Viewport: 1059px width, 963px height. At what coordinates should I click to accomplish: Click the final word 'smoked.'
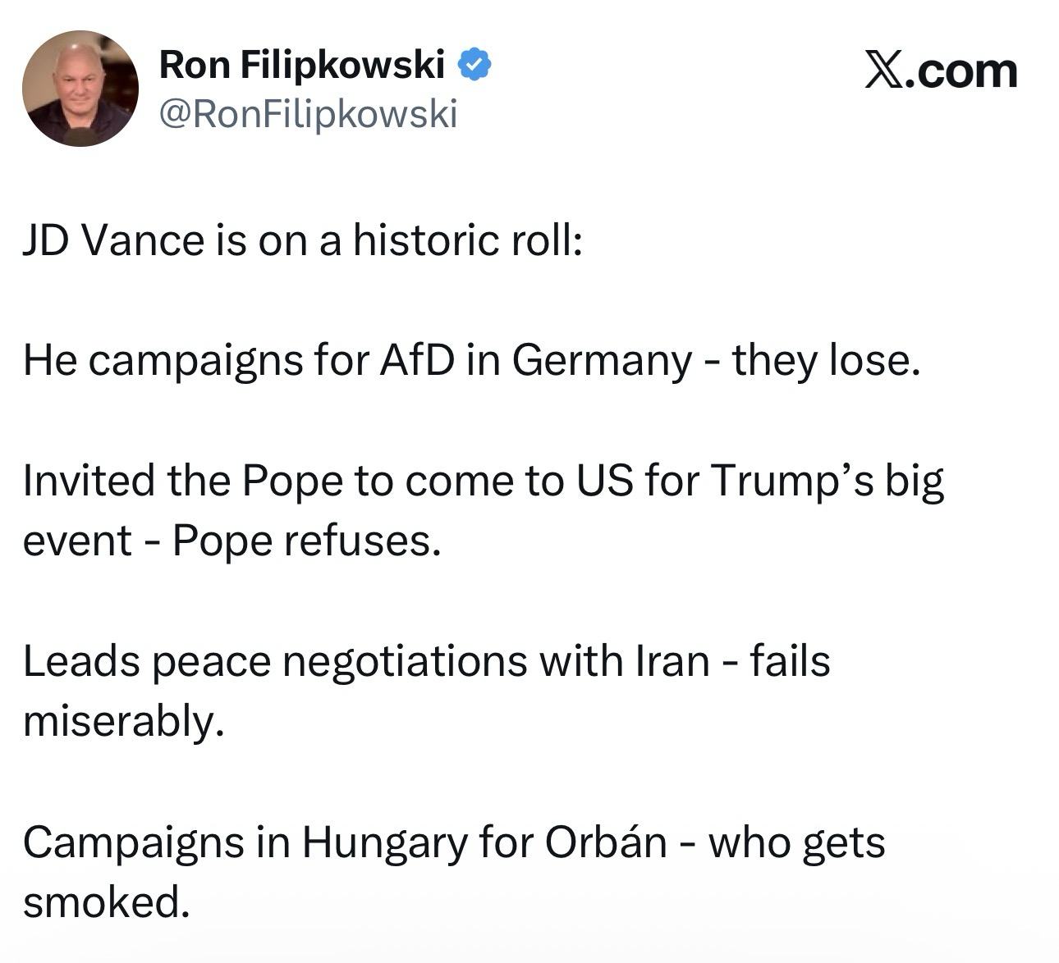(x=106, y=902)
